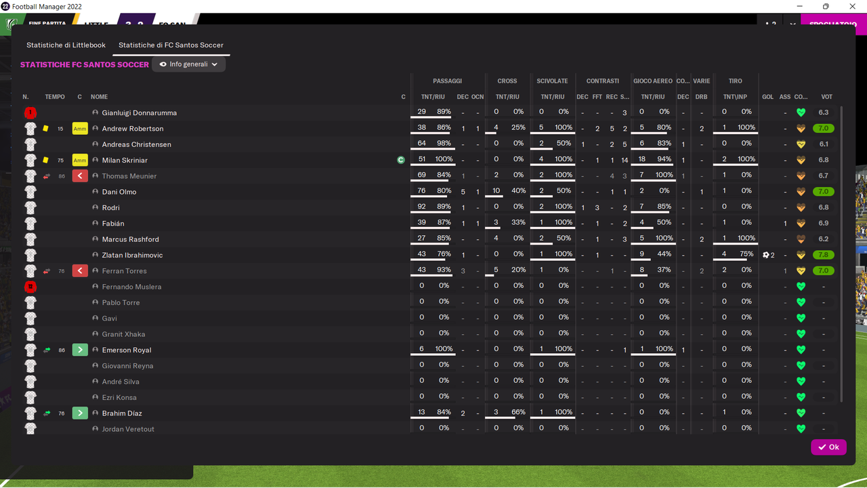Viewport: 867px width, 488px height.
Task: Click the captain badge on Milan Skriniar's row
Action: pos(401,161)
